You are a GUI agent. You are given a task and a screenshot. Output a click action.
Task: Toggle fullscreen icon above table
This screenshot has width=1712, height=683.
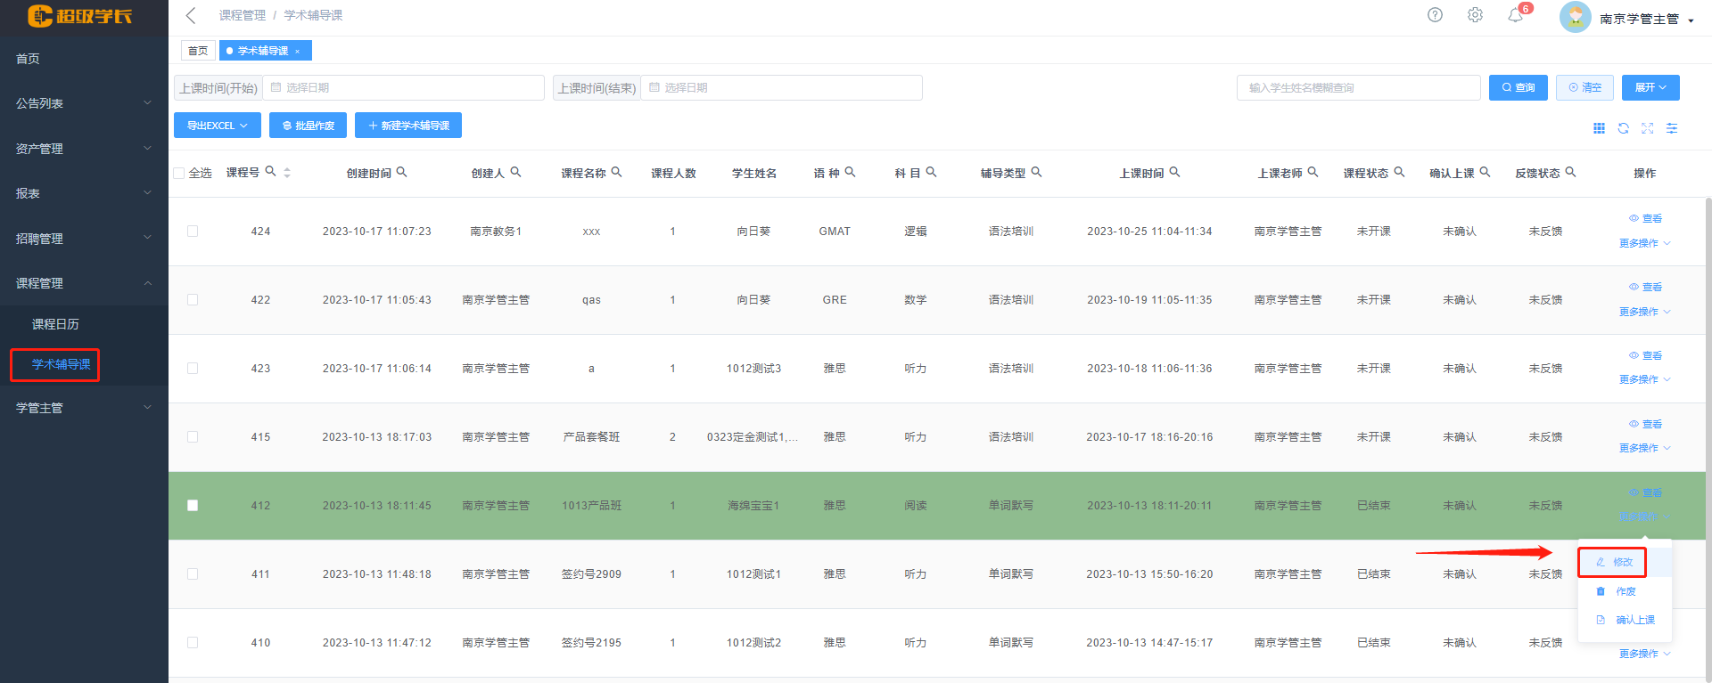(1647, 128)
